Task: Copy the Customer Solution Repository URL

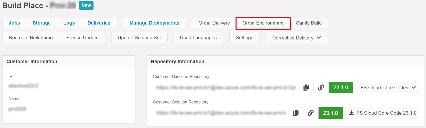Action: (x=296, y=113)
